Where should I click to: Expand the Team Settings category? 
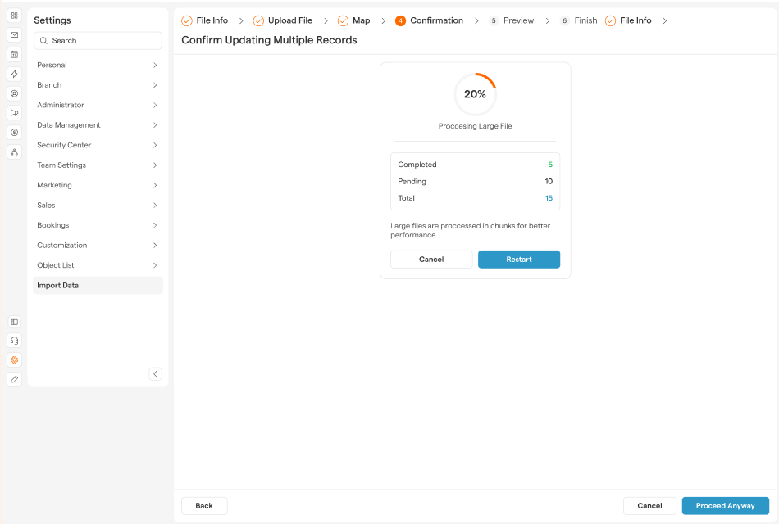point(98,165)
